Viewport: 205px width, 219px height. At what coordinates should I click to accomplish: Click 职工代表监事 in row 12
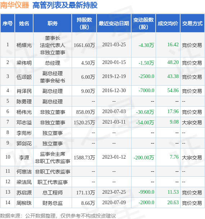pyautogui.click(x=53, y=182)
